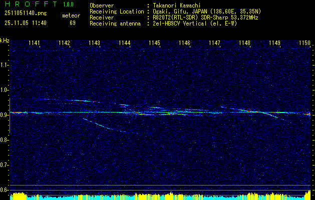This screenshot has height=200, width=315.
Task: Click the meteor label
Action: pyautogui.click(x=71, y=15)
